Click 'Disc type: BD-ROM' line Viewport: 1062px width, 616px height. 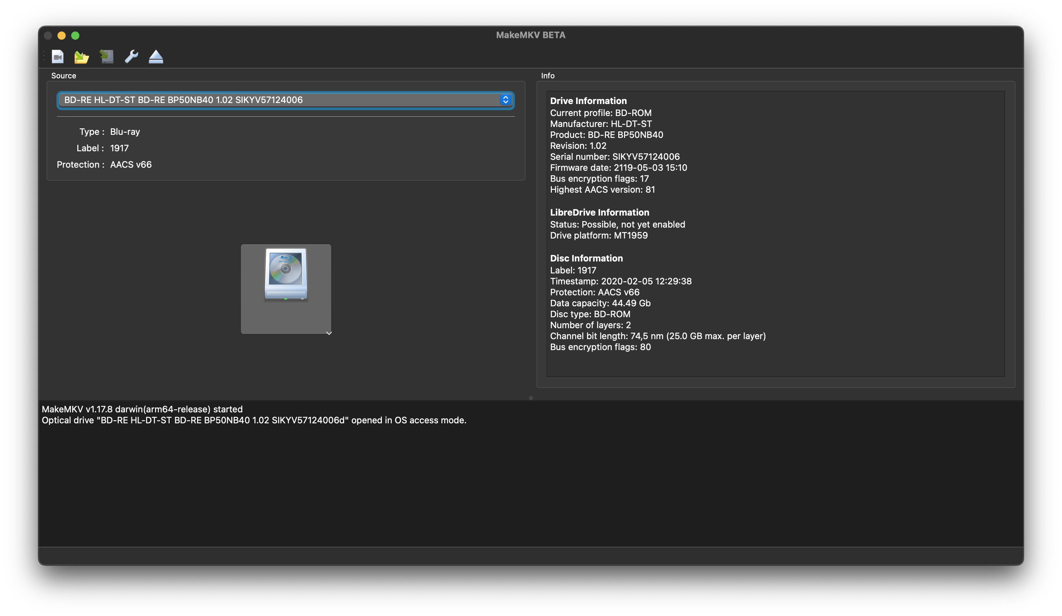590,315
